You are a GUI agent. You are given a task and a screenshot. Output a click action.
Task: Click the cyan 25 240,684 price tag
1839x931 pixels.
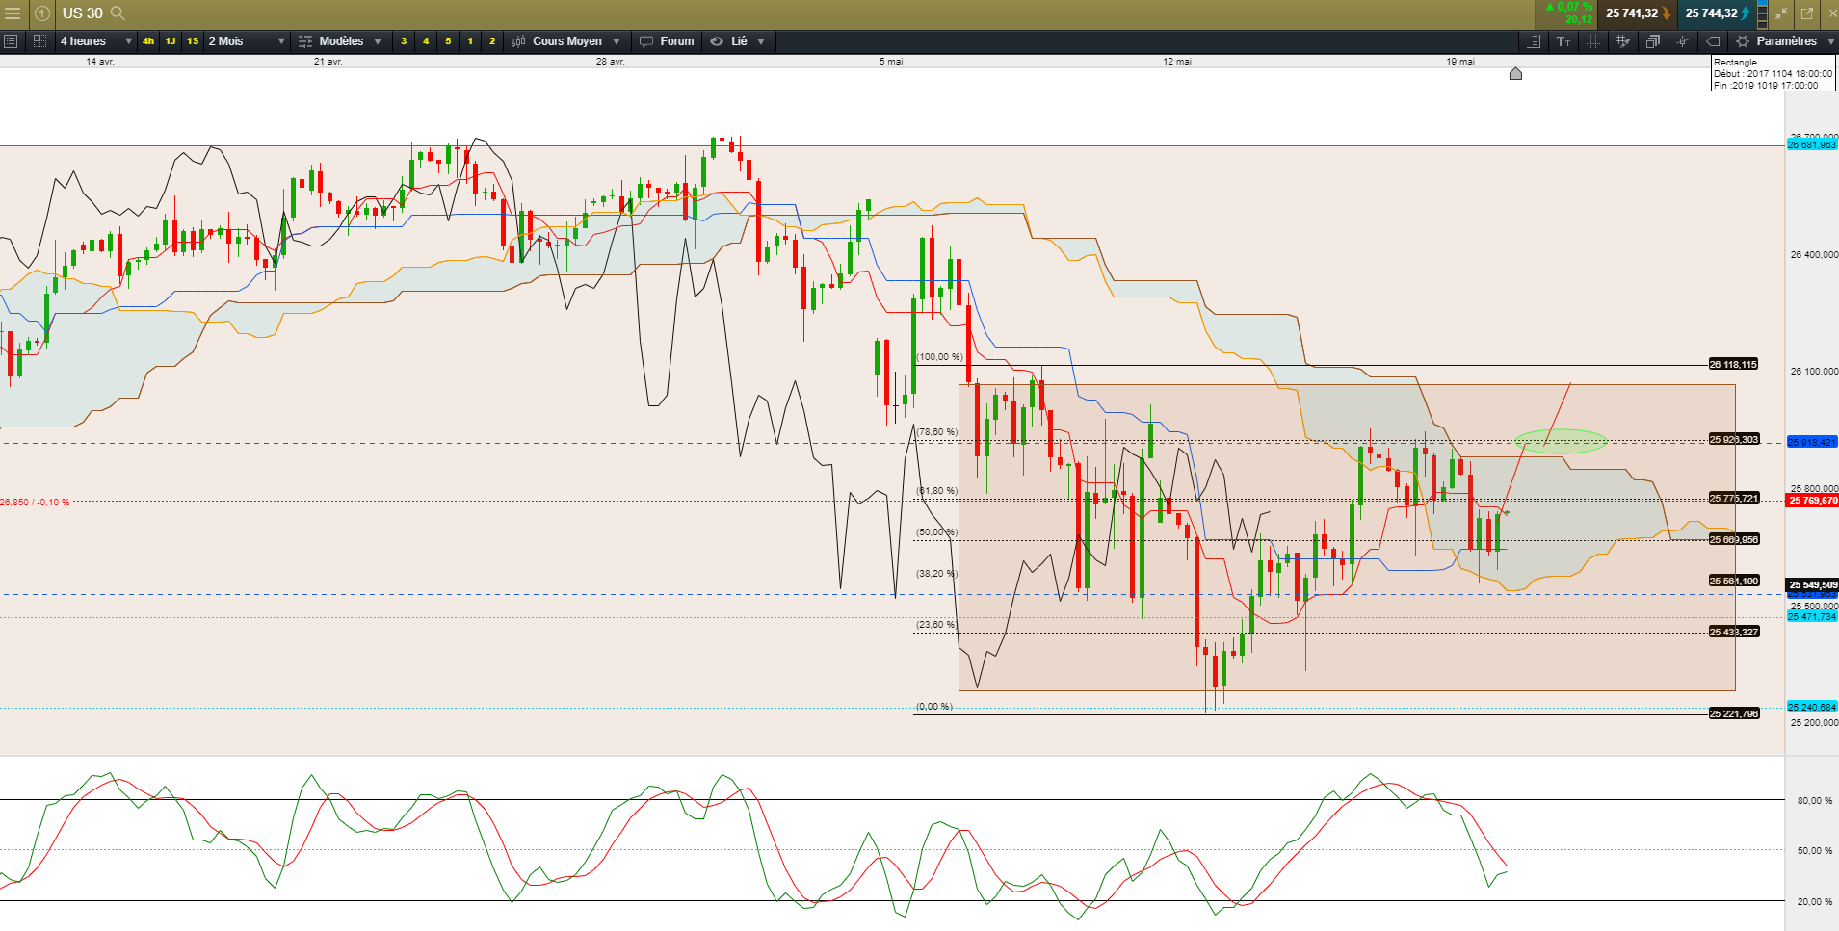tap(1812, 707)
